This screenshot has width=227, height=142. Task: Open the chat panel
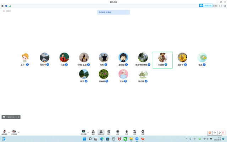click(109, 132)
